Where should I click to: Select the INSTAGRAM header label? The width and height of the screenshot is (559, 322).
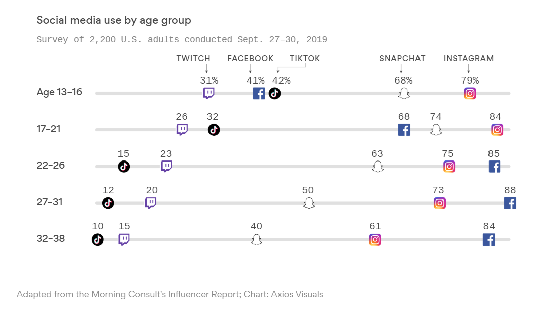[x=469, y=58]
